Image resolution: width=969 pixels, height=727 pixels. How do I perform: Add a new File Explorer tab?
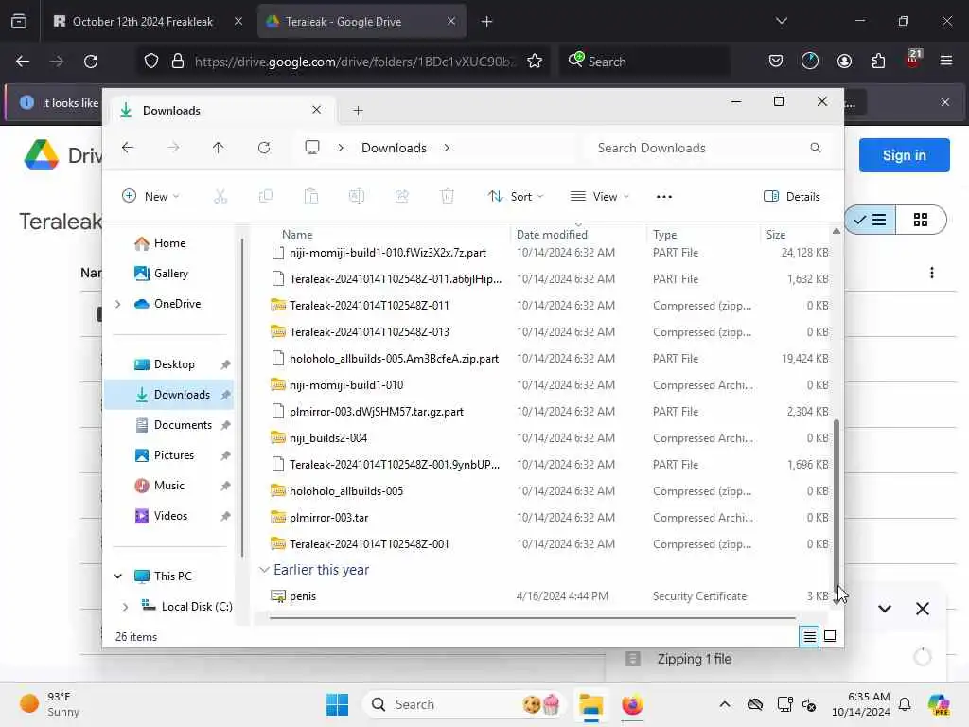point(358,111)
